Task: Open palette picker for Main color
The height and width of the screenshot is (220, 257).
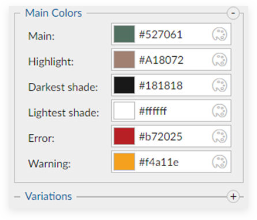Action: click(219, 34)
